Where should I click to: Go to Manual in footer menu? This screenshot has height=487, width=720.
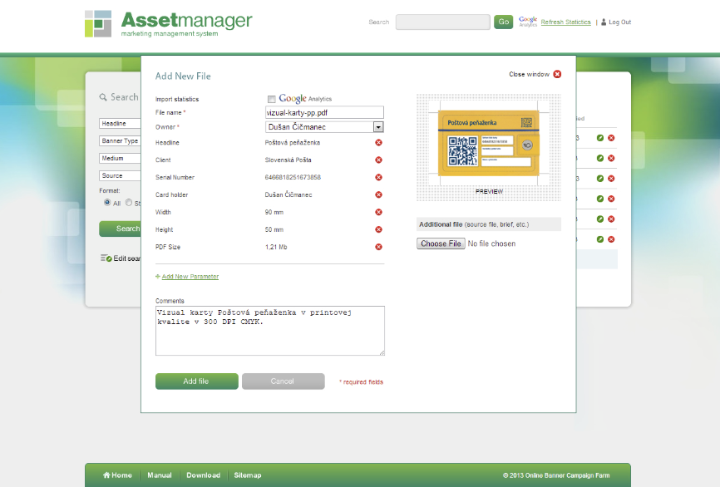pos(160,475)
